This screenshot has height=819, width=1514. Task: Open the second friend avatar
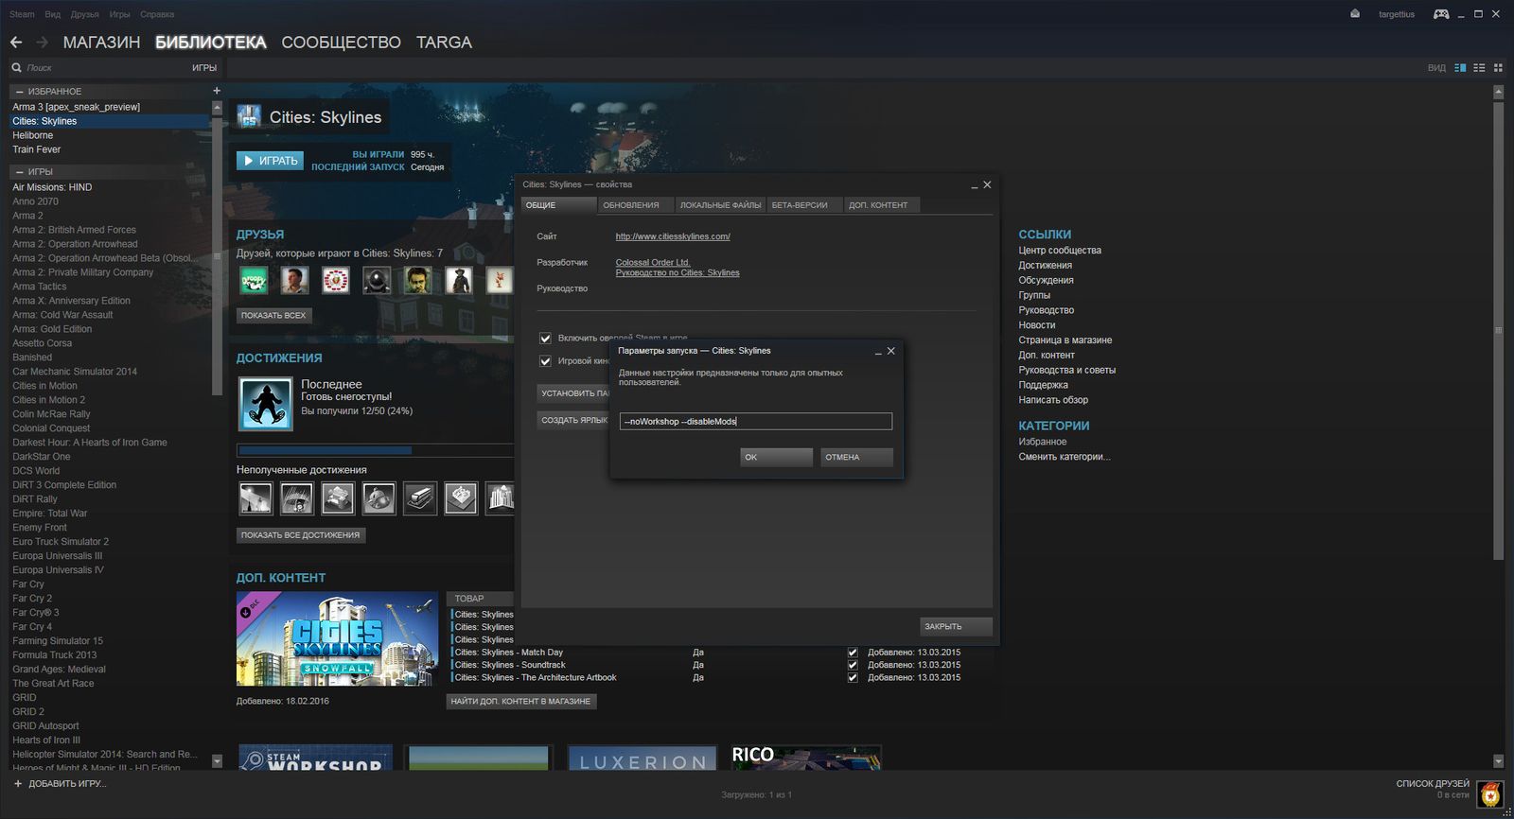(295, 280)
